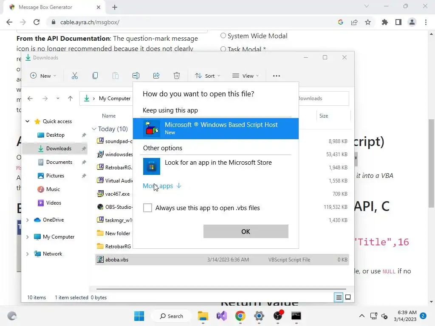Expand the Network tree node
Viewport: 435px width, 326px height.
pos(28,254)
